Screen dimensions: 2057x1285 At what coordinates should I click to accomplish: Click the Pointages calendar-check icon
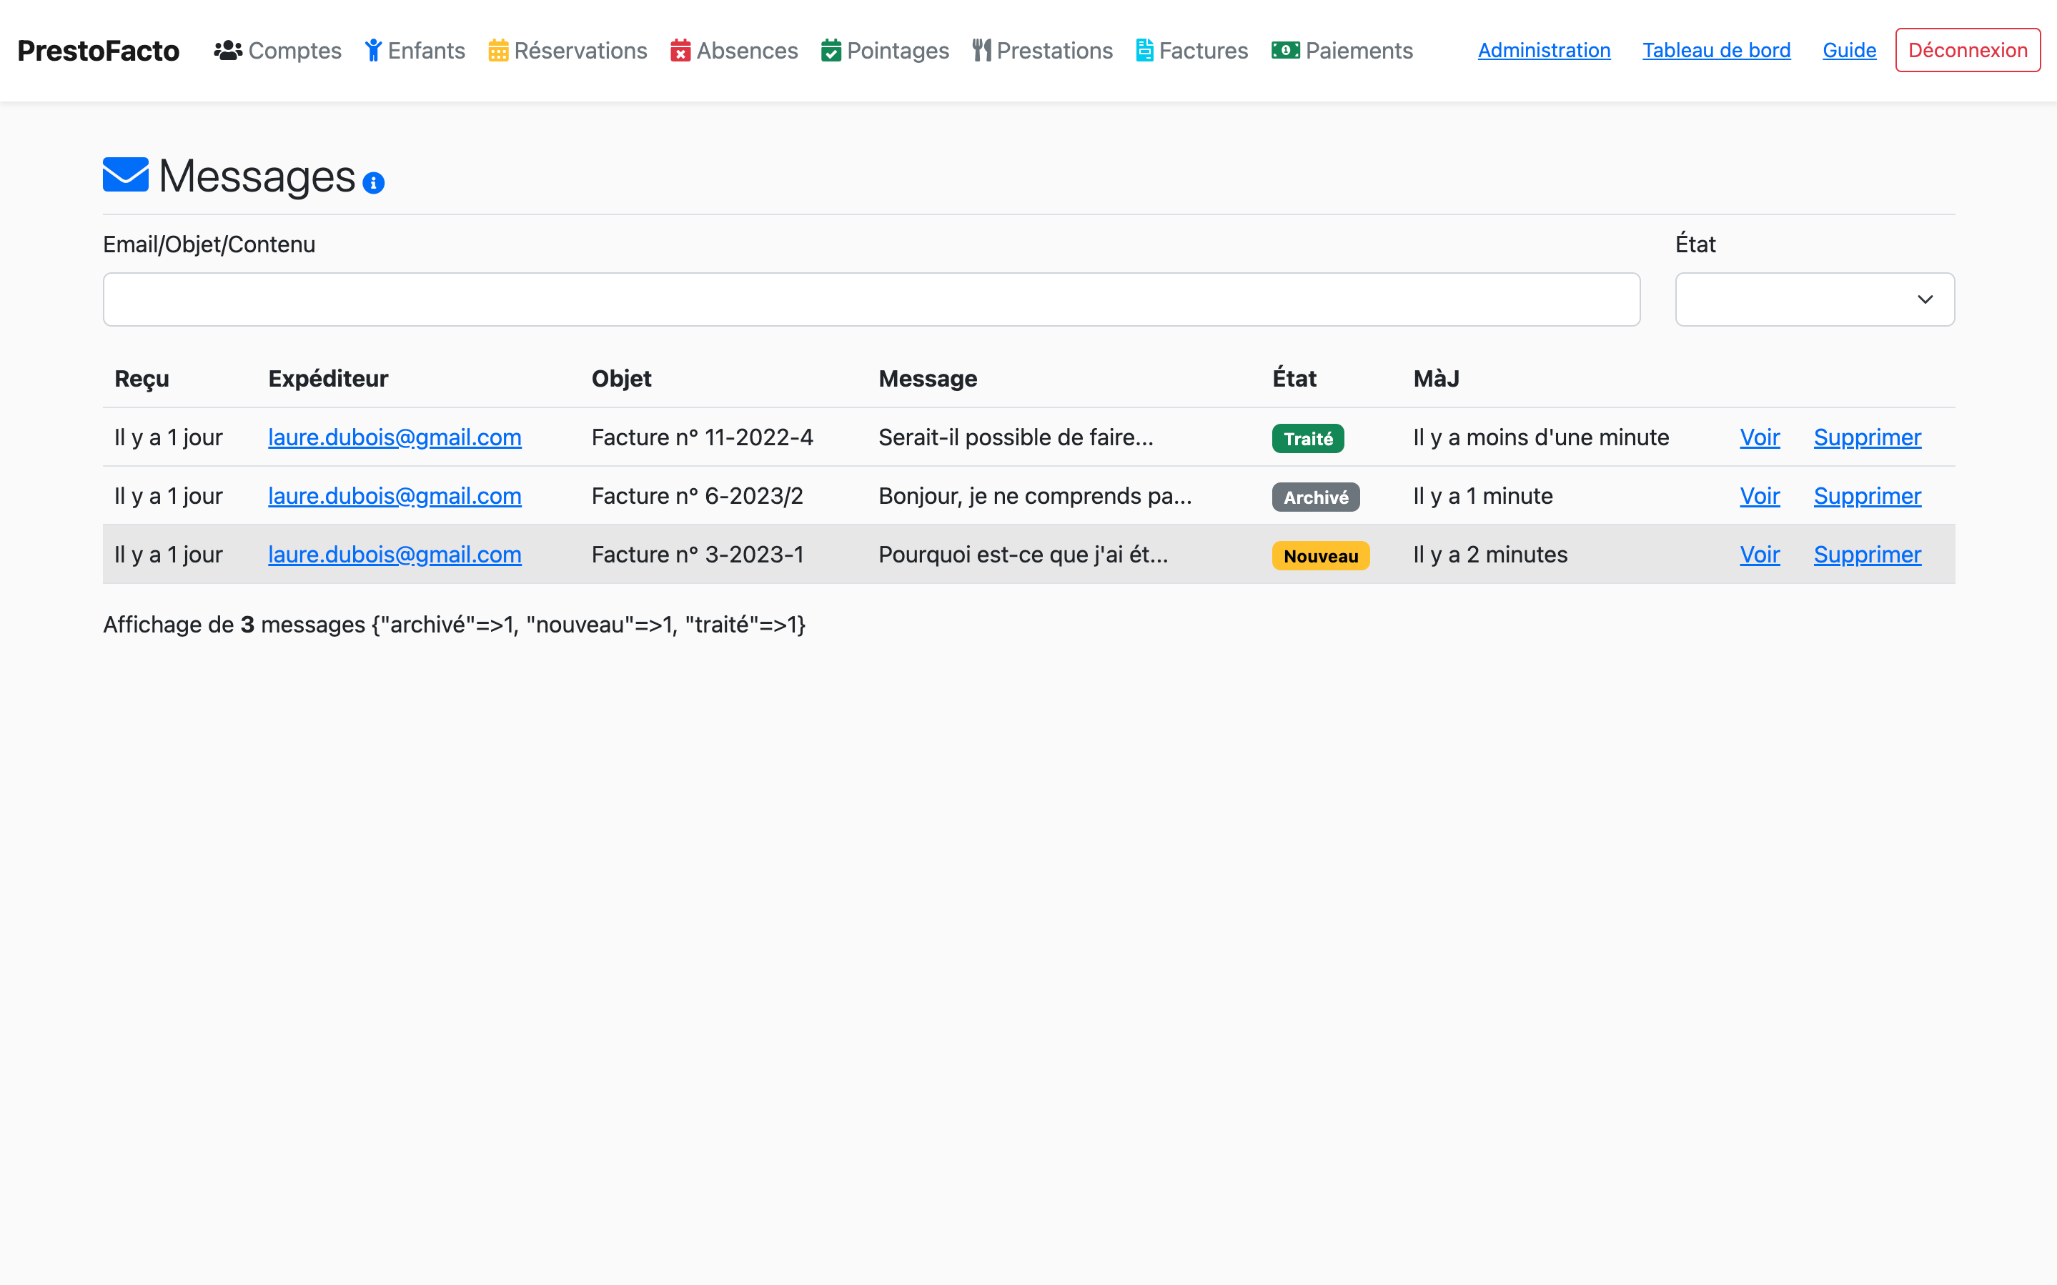coord(831,50)
